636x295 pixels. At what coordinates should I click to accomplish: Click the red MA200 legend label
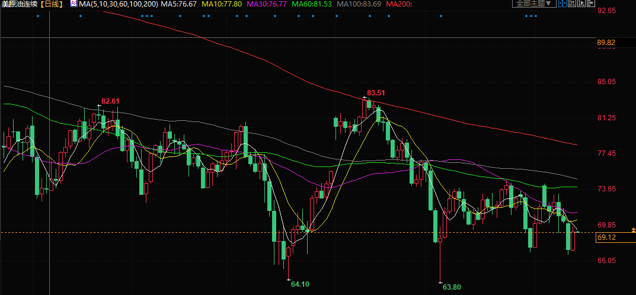pyautogui.click(x=399, y=4)
